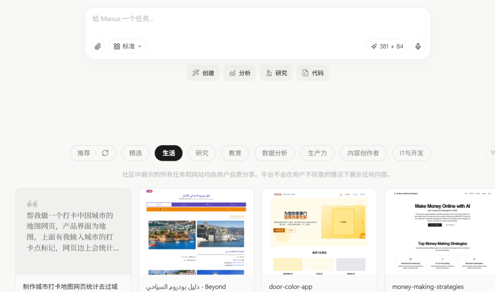Viewport: 495px width, 292px height.
Task: Click the microphone voice input icon
Action: tap(418, 46)
